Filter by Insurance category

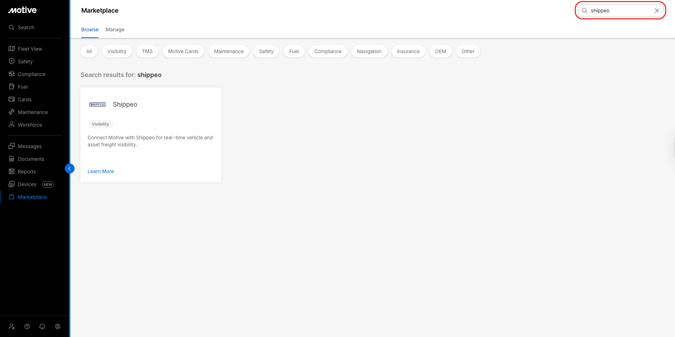pyautogui.click(x=408, y=51)
